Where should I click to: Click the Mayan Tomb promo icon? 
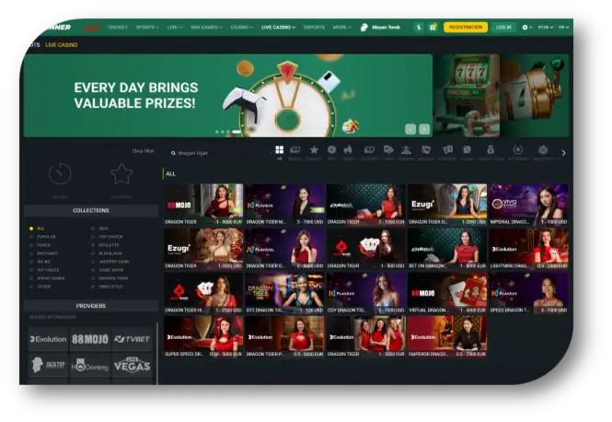[364, 28]
